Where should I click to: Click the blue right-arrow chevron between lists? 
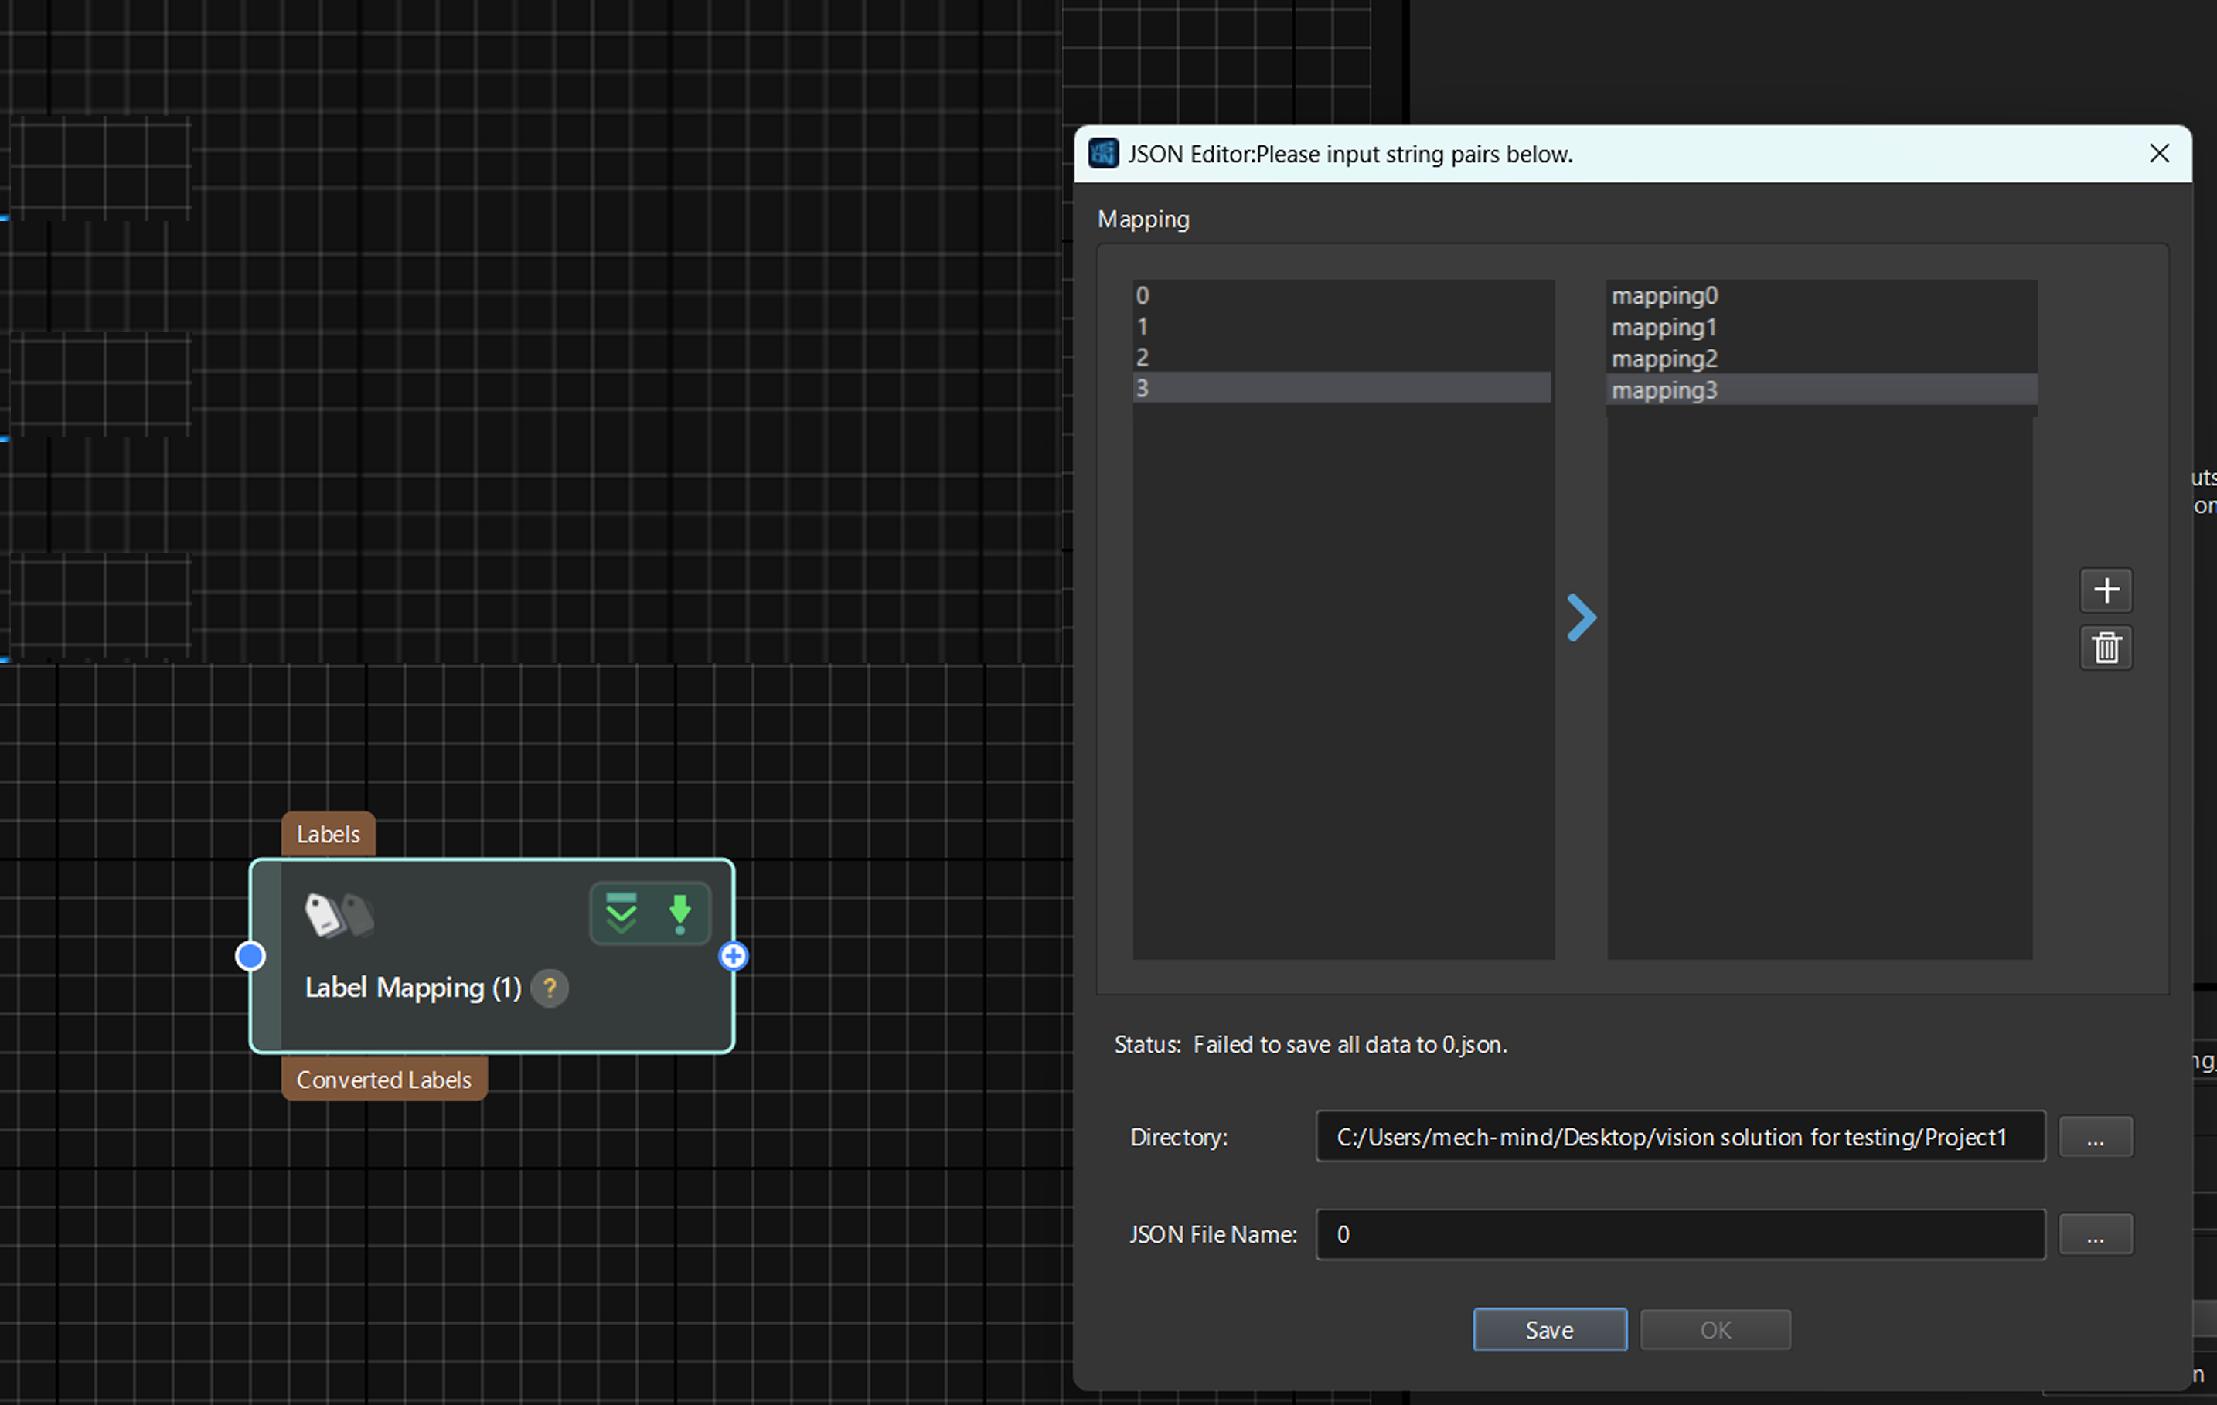(x=1581, y=617)
